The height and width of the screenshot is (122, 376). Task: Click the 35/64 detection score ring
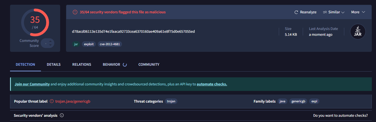(x=35, y=22)
